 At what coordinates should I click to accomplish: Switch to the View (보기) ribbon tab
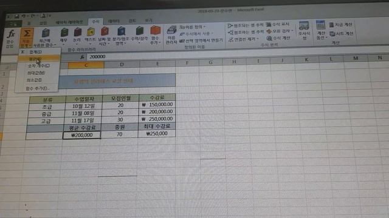coord(148,21)
